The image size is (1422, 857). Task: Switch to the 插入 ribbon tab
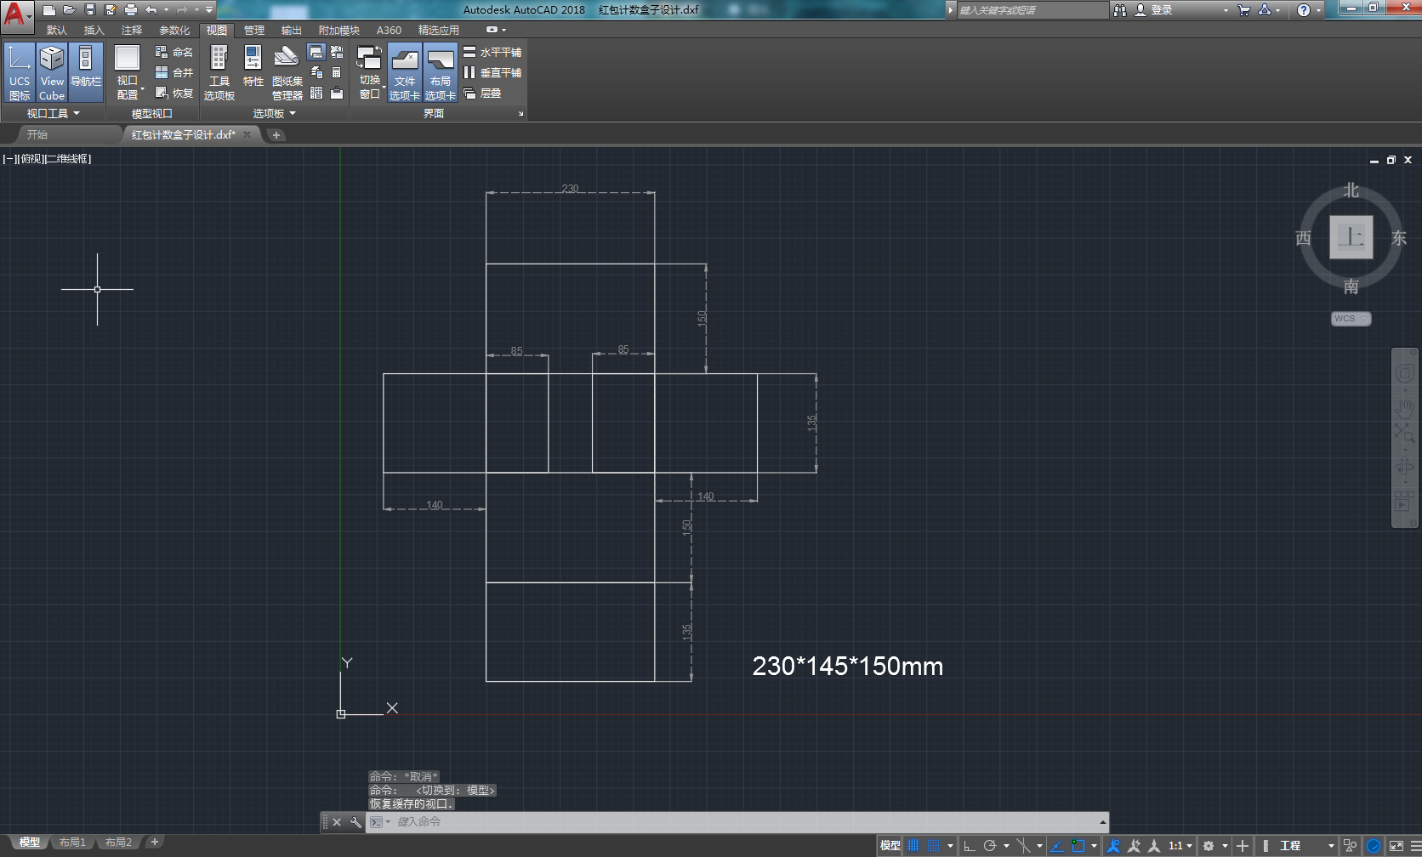click(94, 31)
